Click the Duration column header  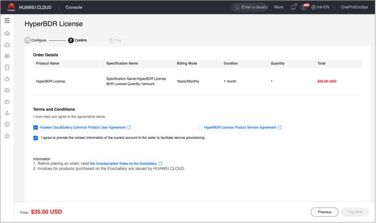tap(231, 63)
